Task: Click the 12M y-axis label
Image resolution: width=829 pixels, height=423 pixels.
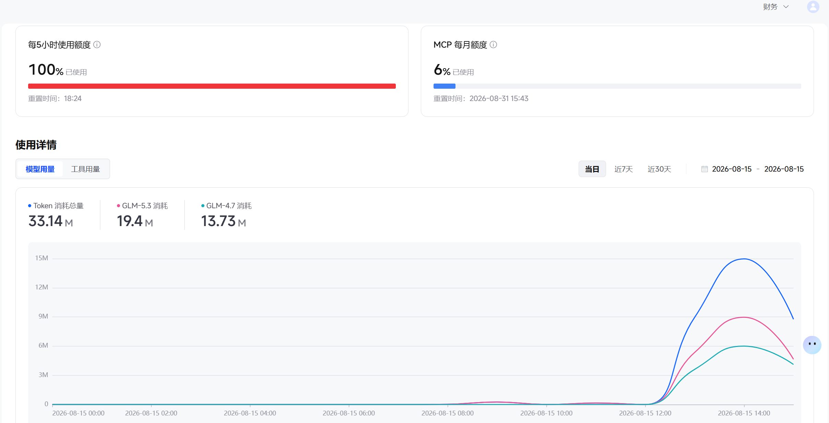Action: coord(42,287)
